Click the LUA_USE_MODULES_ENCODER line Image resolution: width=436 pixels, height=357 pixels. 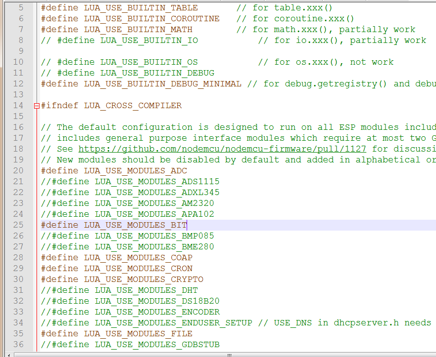click(x=130, y=312)
